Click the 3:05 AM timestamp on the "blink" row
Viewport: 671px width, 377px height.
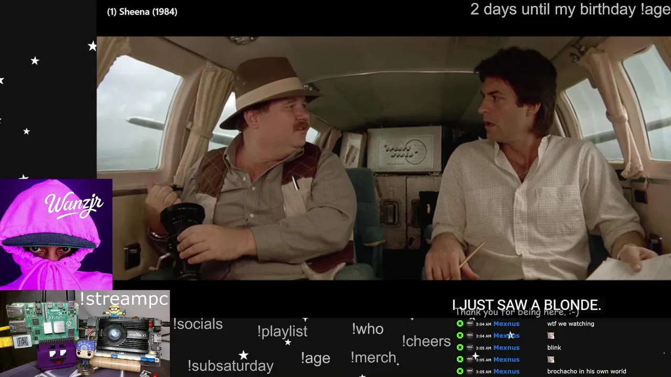click(483, 348)
